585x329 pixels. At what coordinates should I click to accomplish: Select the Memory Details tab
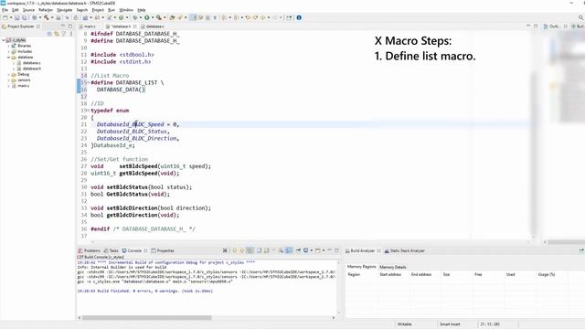point(393,267)
